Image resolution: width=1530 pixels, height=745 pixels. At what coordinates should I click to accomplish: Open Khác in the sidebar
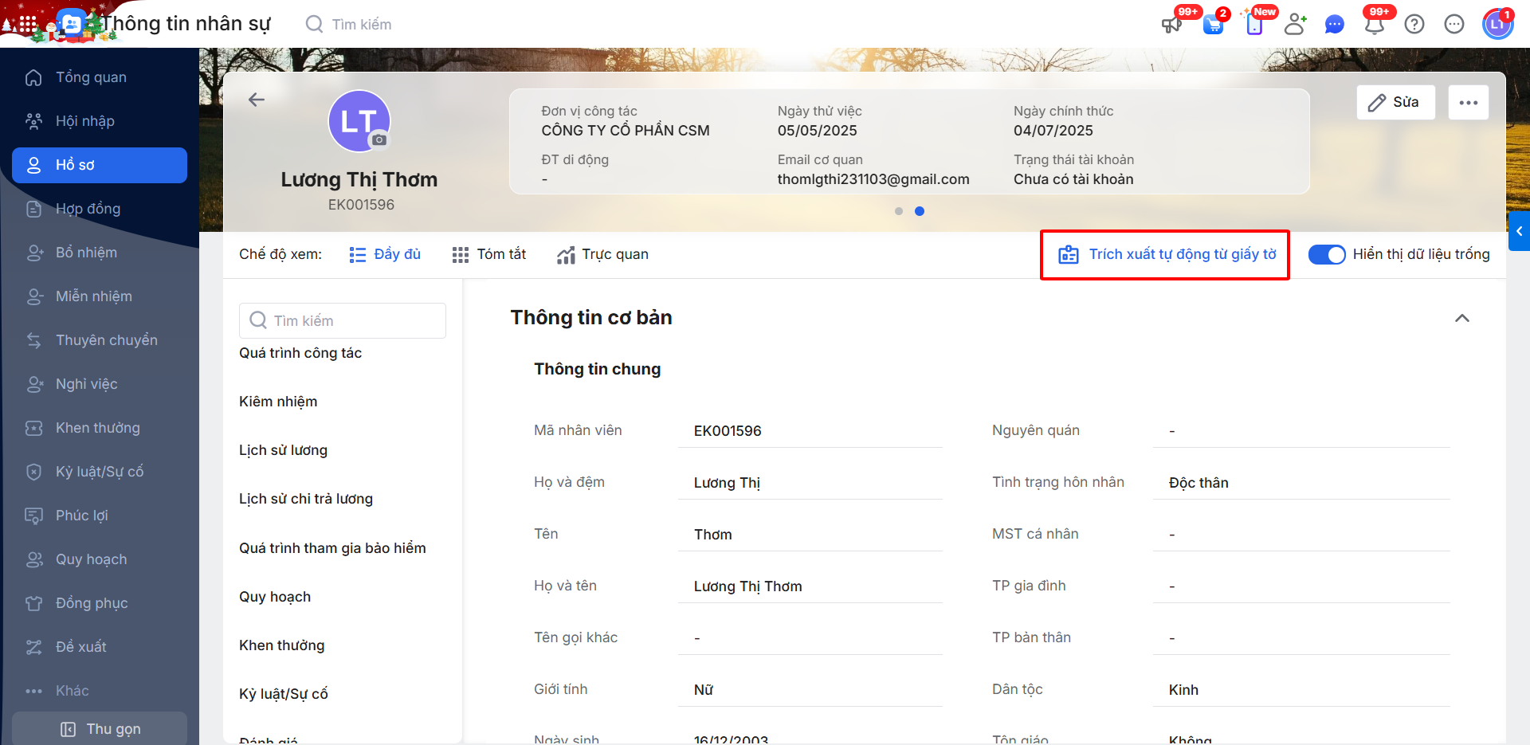[100, 691]
